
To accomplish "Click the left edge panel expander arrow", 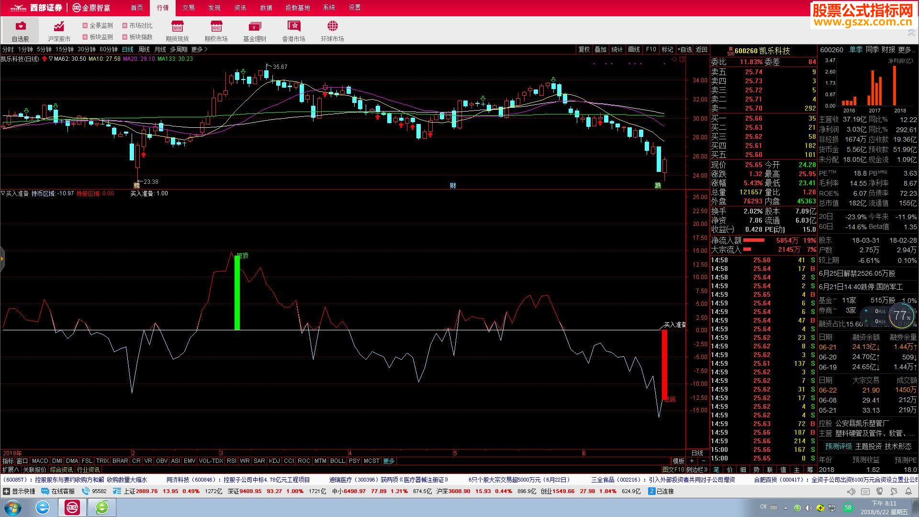I will (2, 259).
